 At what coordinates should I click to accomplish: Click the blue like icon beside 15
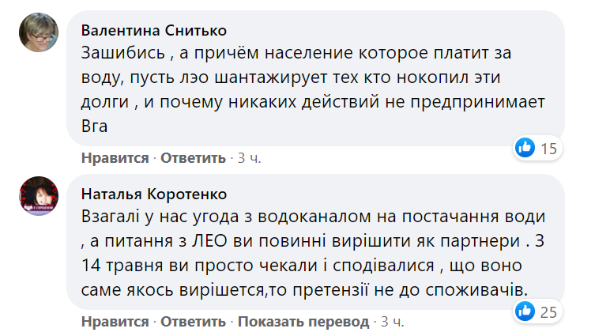click(524, 146)
